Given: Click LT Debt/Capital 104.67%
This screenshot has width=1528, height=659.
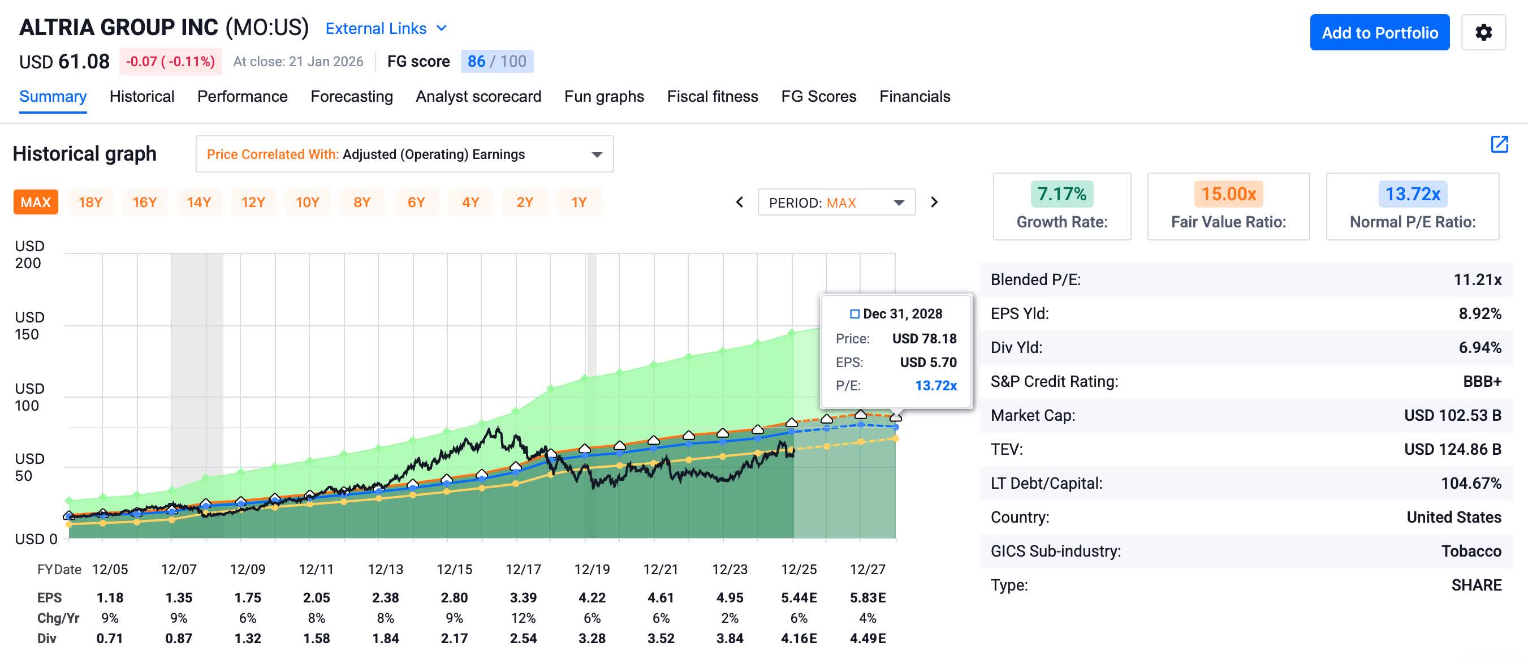Looking at the screenshot, I should [1471, 483].
